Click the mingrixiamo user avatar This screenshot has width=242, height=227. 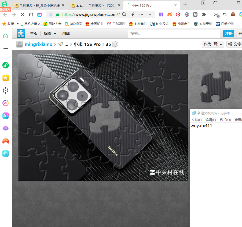point(19,44)
